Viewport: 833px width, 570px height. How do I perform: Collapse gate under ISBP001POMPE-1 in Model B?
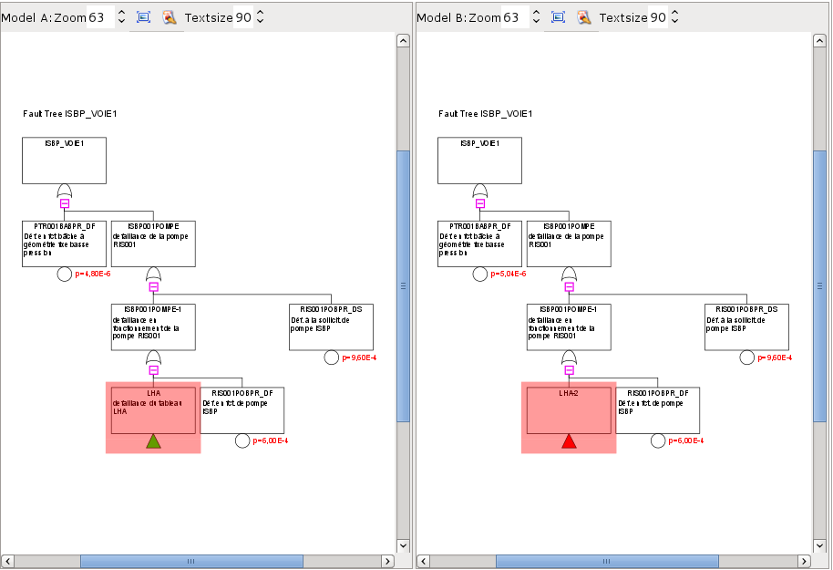[x=569, y=370]
